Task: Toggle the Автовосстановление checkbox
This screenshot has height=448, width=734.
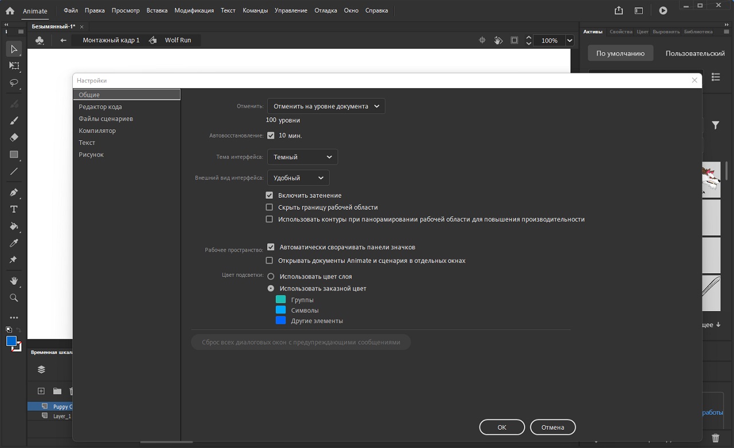Action: [x=271, y=136]
